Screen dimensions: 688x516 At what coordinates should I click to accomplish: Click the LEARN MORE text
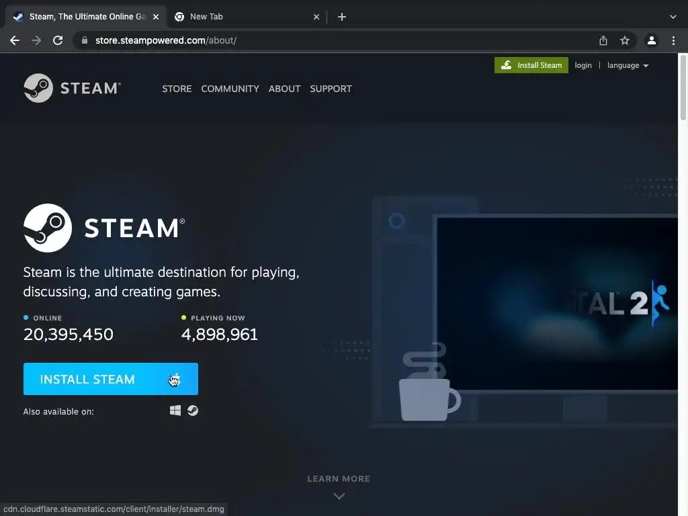click(x=339, y=478)
